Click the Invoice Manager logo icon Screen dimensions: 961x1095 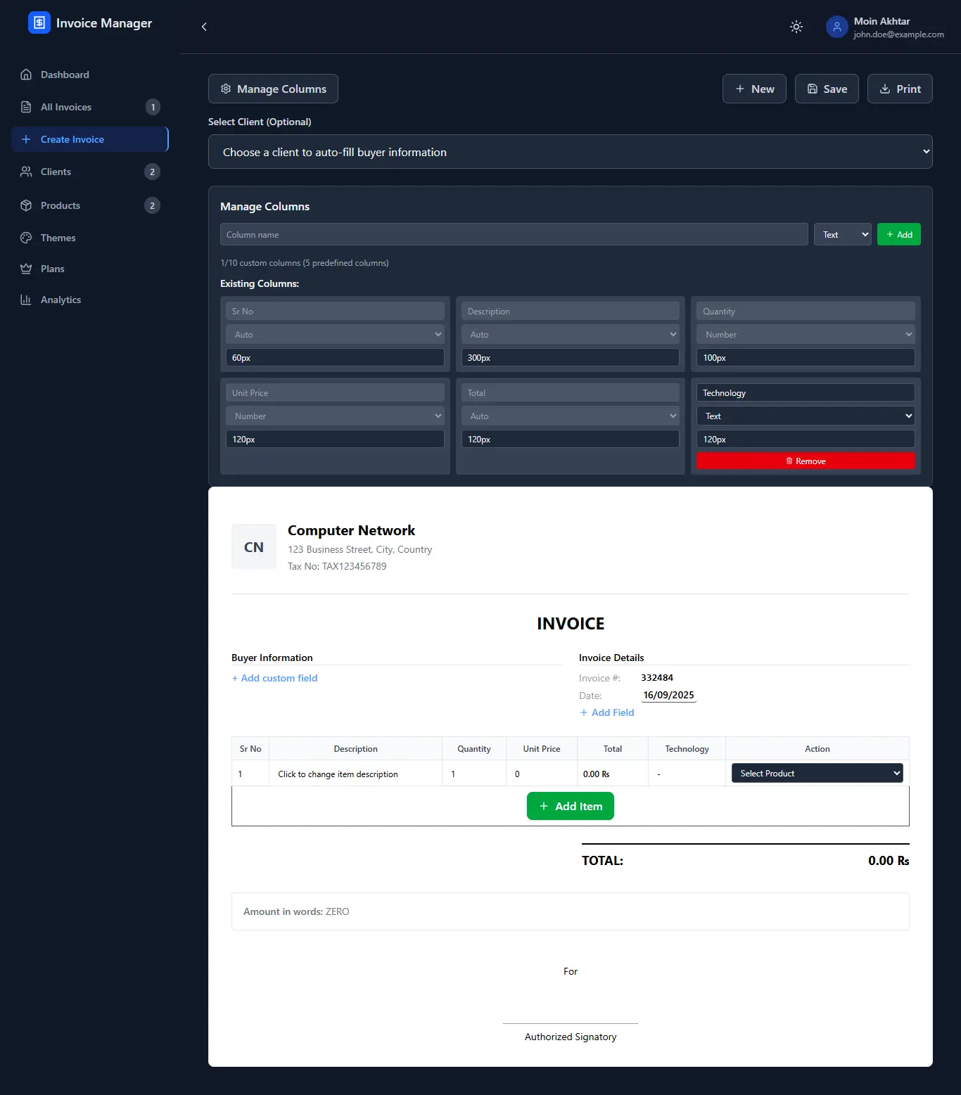pos(39,23)
